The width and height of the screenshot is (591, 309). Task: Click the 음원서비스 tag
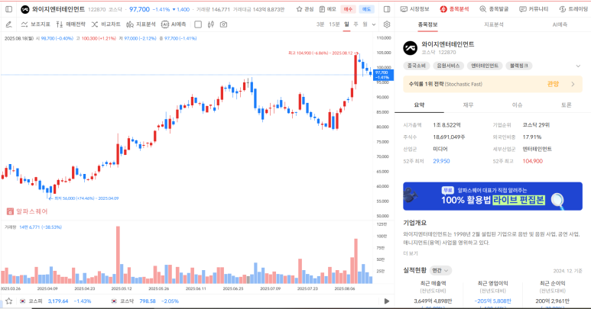(x=448, y=66)
